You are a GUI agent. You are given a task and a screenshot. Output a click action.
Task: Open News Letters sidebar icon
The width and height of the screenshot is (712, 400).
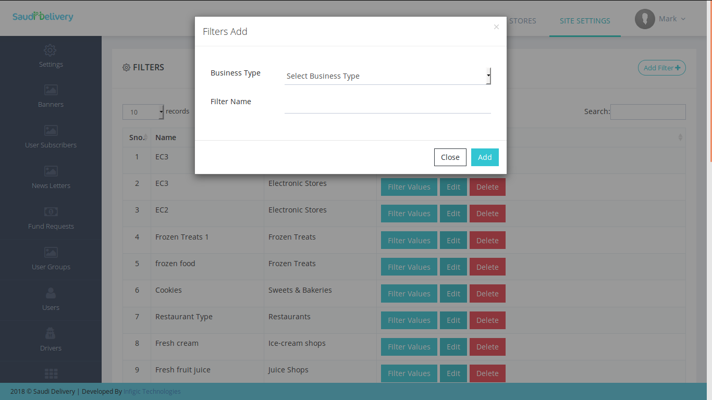(x=51, y=171)
